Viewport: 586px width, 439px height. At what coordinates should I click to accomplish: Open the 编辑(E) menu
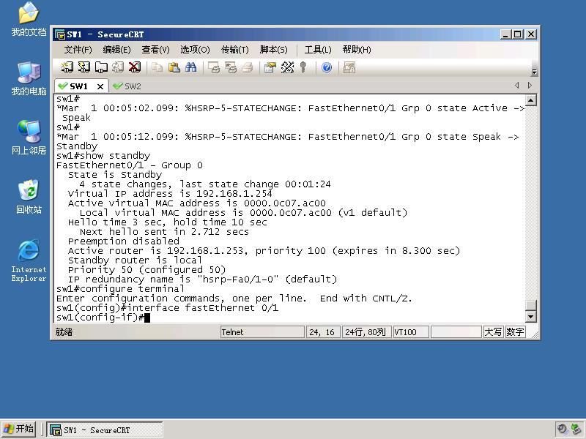[116, 50]
